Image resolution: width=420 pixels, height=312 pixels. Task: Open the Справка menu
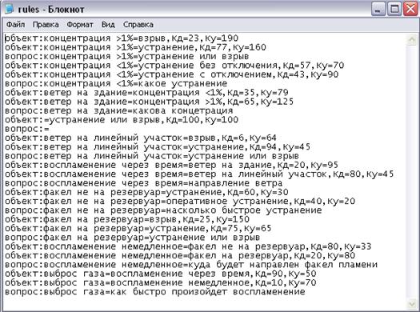click(138, 25)
